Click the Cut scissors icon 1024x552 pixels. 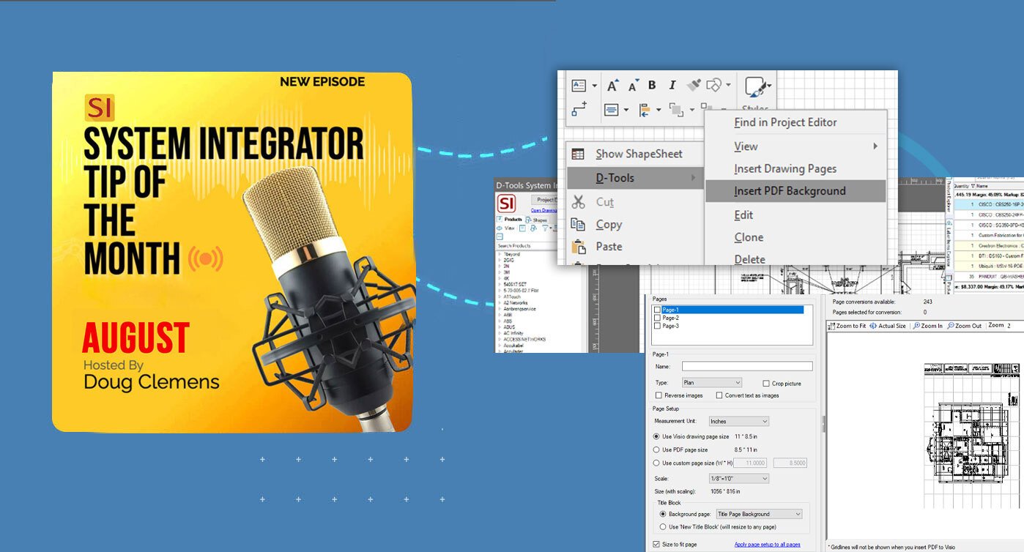point(579,201)
